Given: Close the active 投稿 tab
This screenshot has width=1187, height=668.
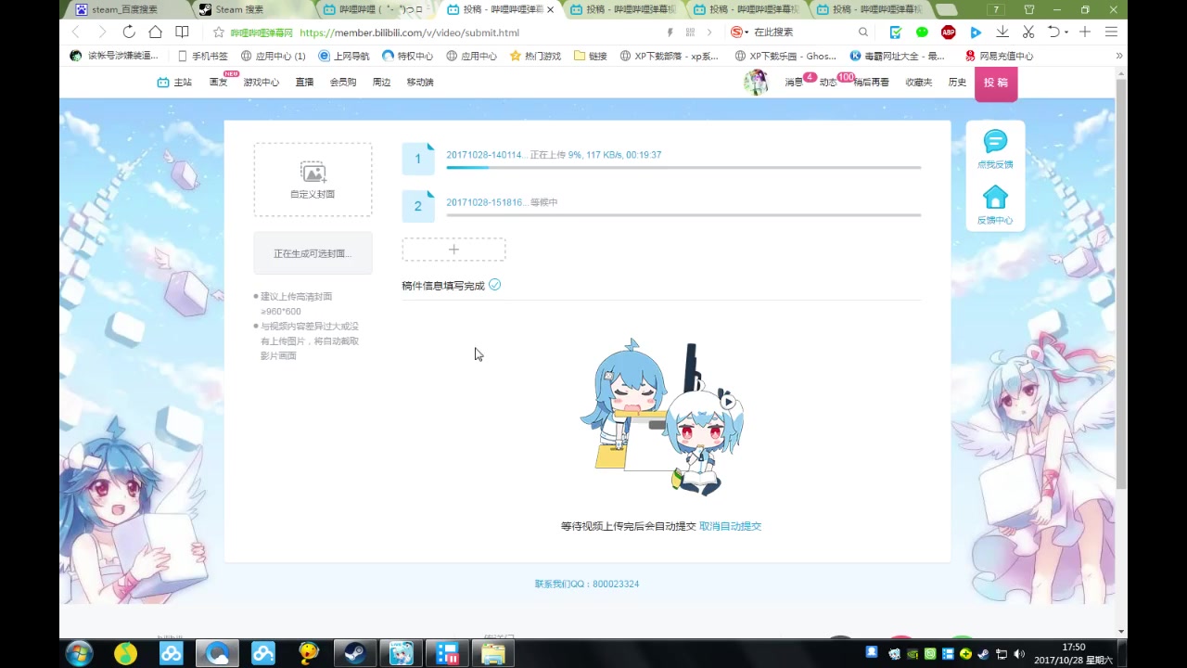Looking at the screenshot, I should 550,10.
